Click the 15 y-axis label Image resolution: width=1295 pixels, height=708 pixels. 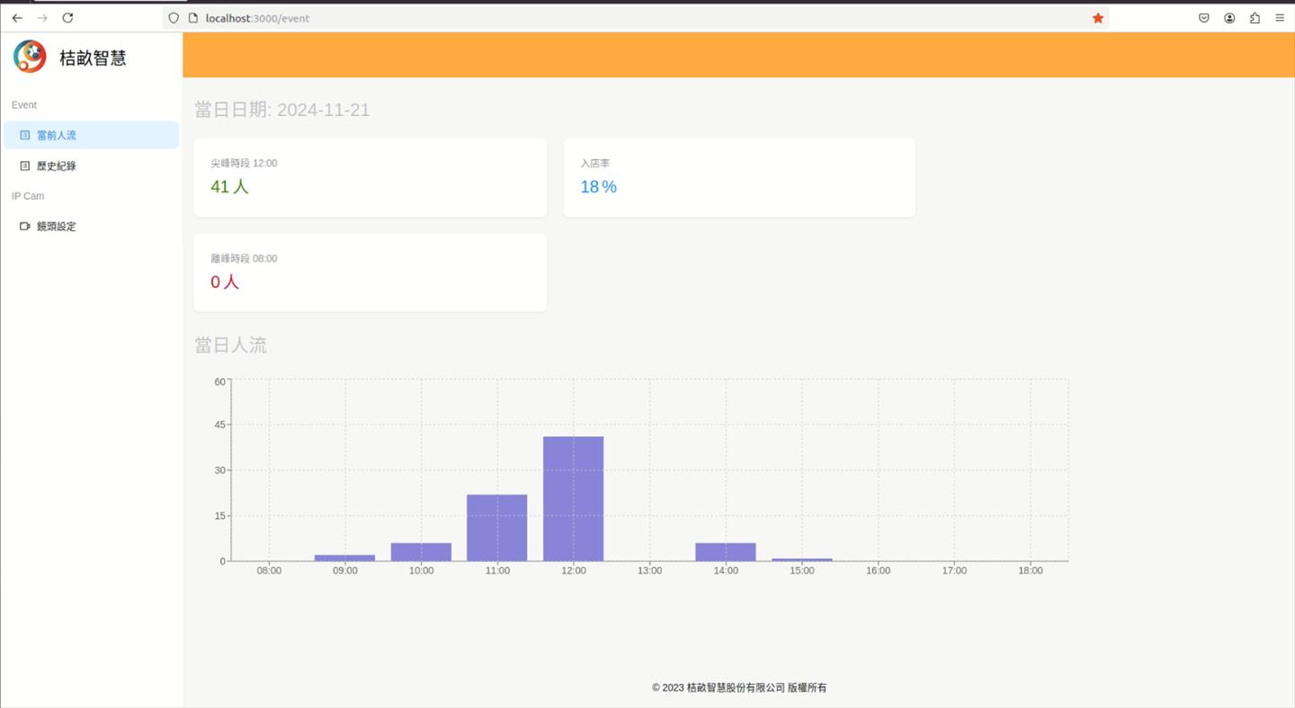pos(220,516)
